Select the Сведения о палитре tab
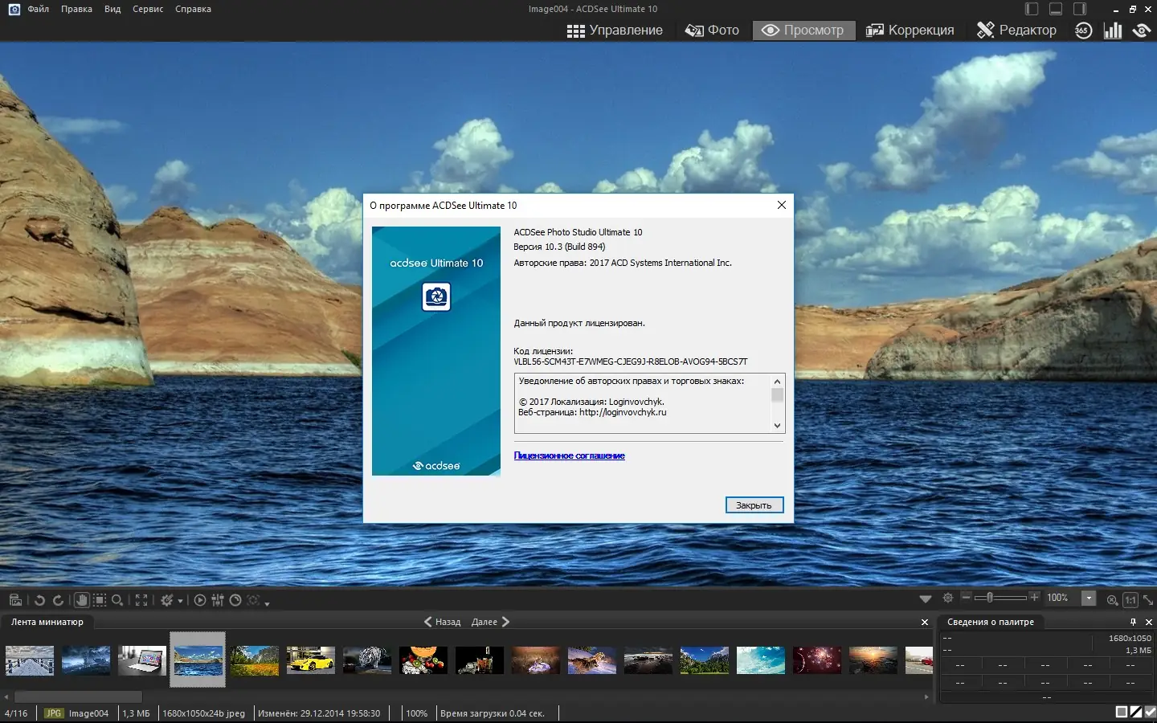The image size is (1157, 723). tap(991, 622)
